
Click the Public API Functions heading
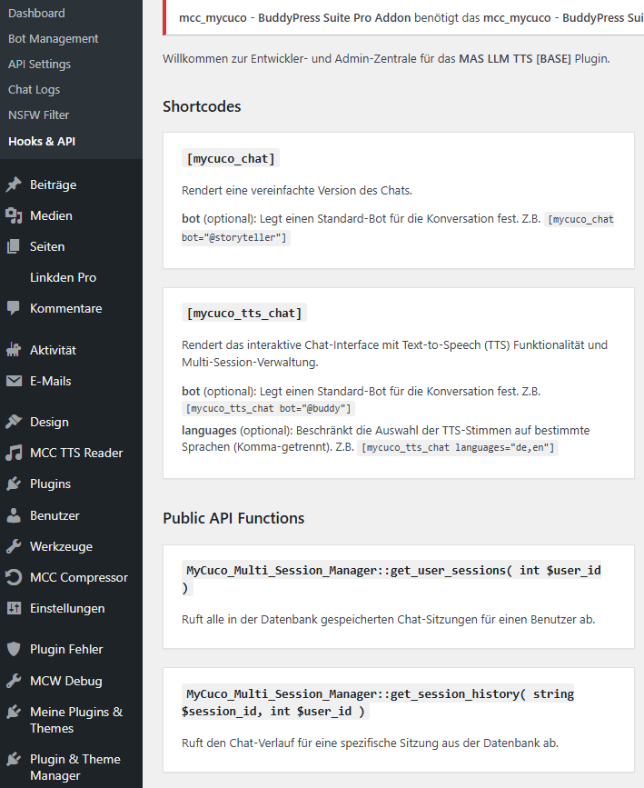tap(233, 518)
